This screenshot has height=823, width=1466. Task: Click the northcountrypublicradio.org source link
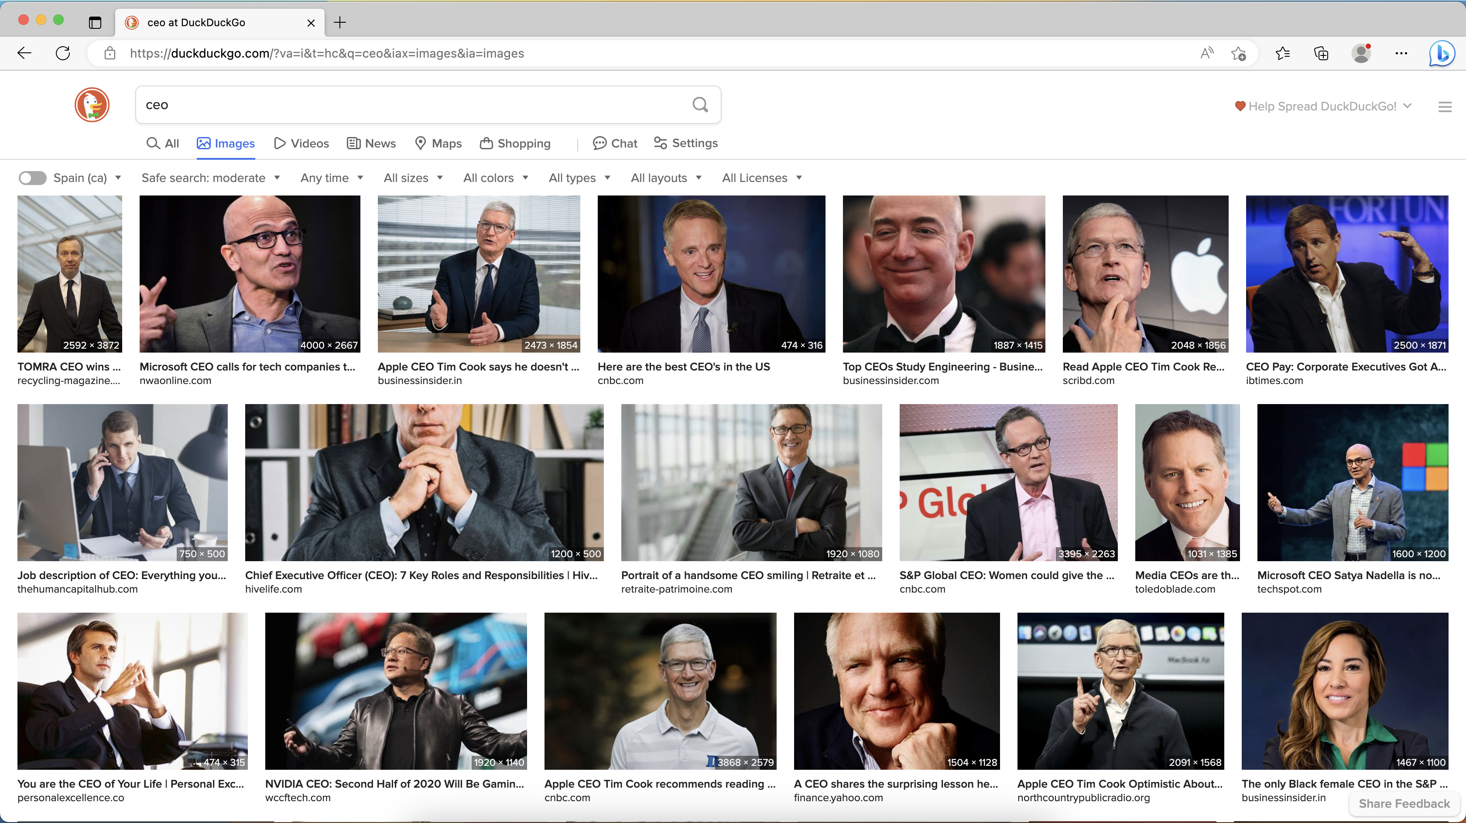[1083, 797]
